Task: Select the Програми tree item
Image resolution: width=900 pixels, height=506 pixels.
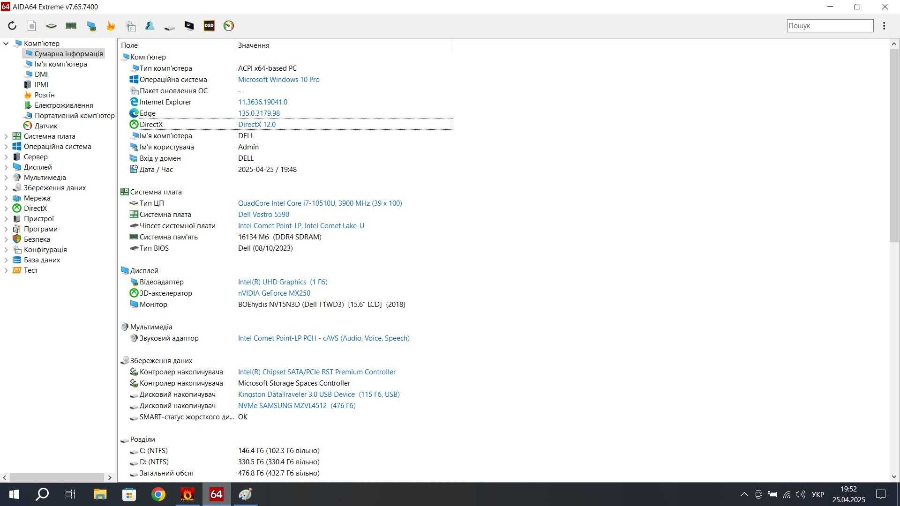Action: click(41, 229)
